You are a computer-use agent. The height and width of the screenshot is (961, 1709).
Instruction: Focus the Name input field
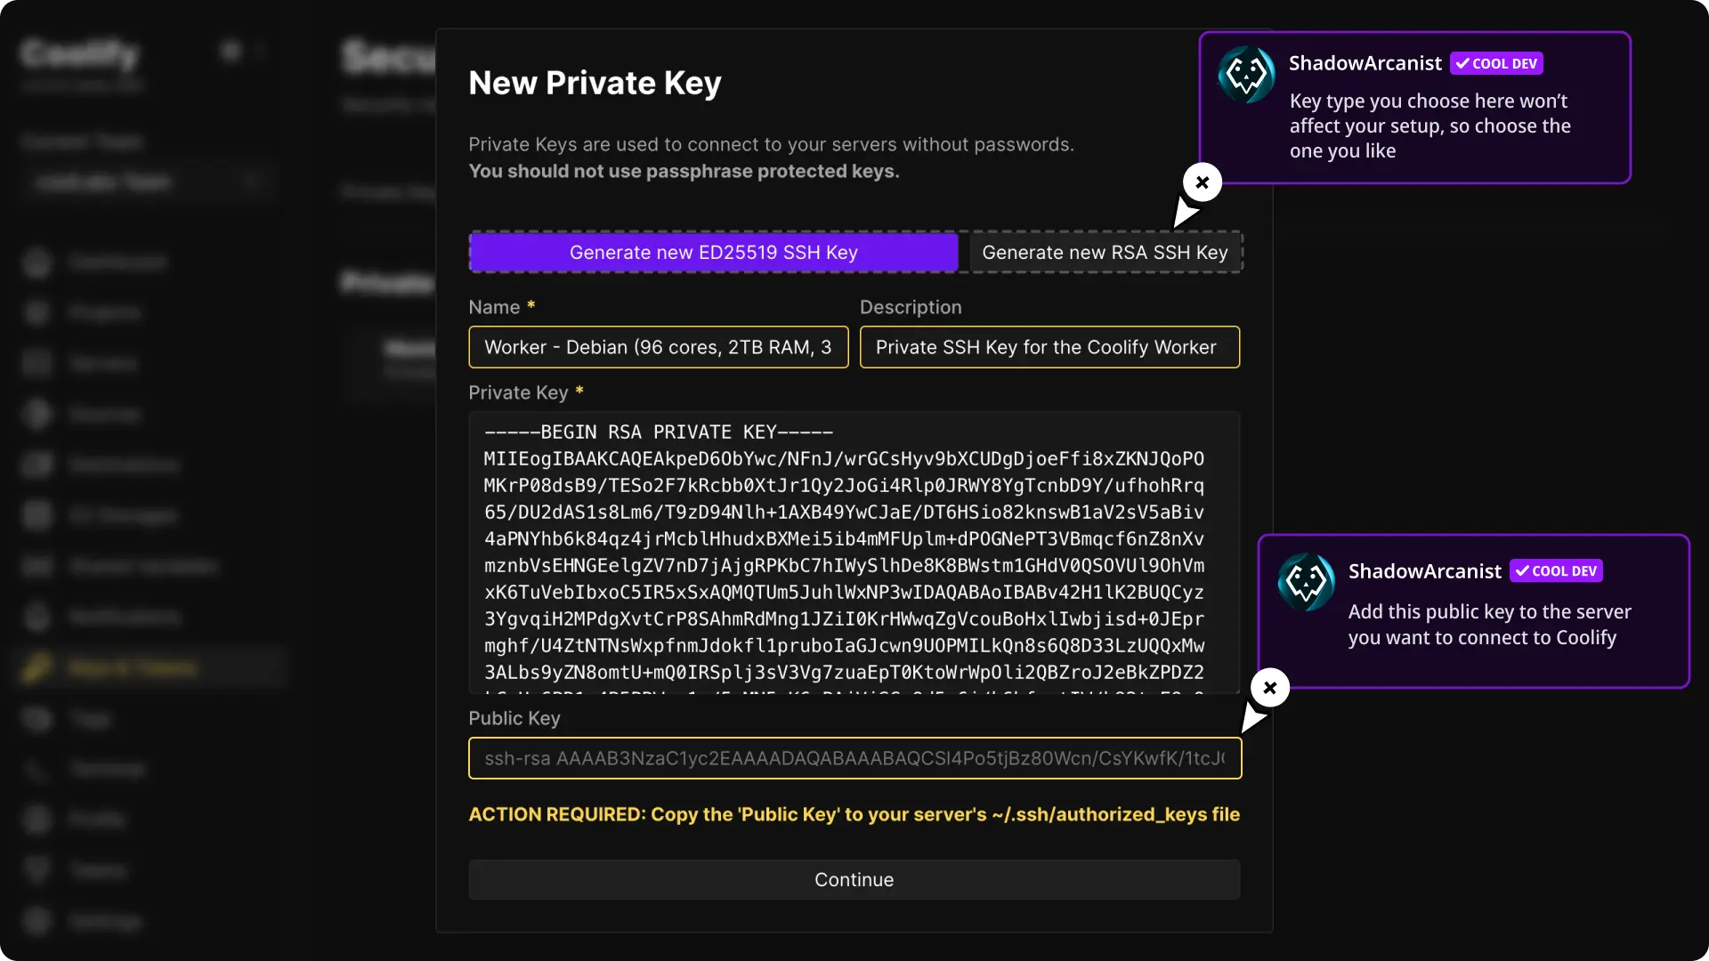[x=658, y=347]
